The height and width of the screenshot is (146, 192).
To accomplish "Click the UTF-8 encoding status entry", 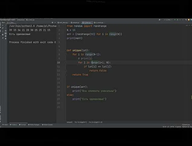I will click(172, 127).
